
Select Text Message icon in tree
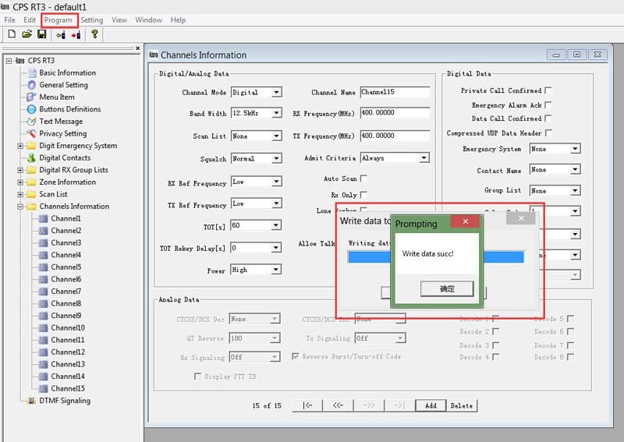[31, 122]
